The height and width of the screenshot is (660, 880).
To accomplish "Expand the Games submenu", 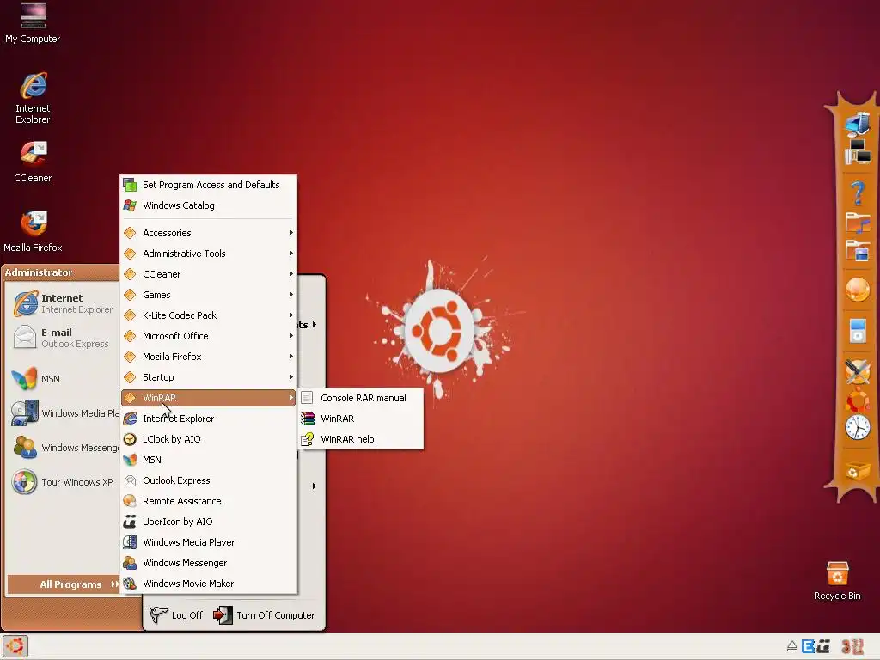I will pos(209,295).
